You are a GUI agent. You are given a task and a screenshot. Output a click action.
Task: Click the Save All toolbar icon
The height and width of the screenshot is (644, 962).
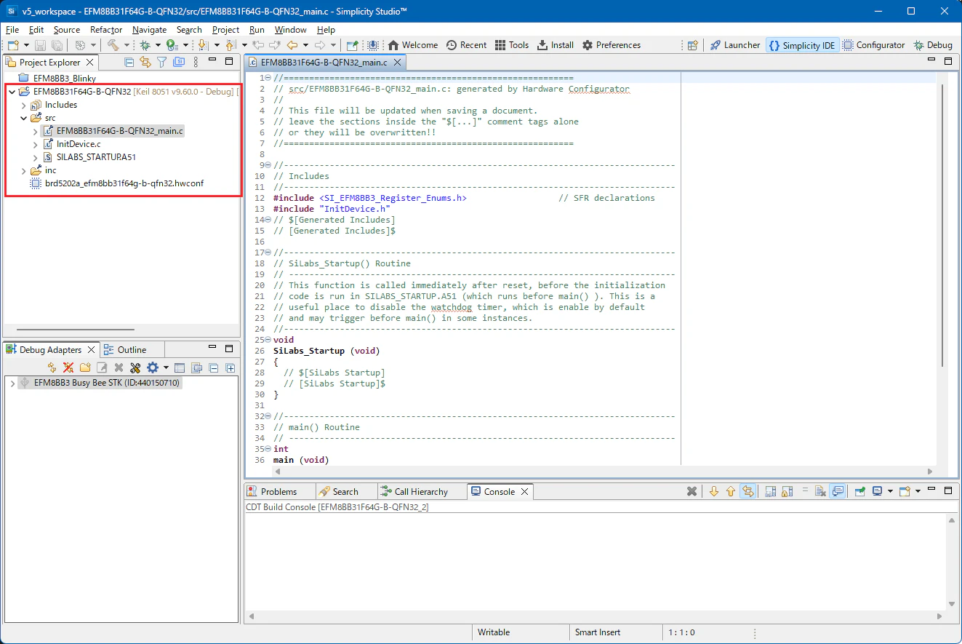coord(56,45)
